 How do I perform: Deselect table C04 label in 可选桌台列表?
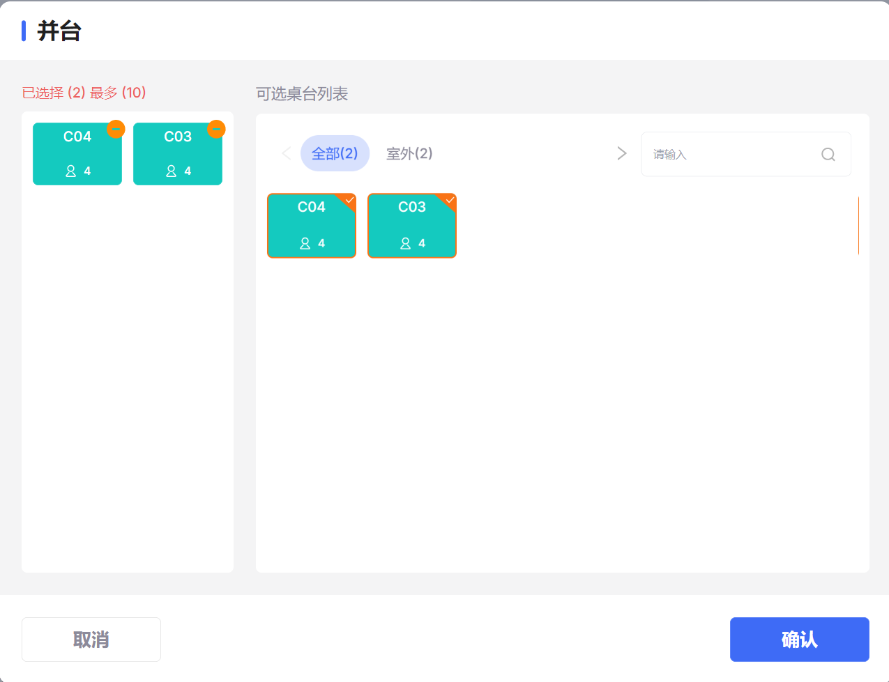pyautogui.click(x=312, y=207)
